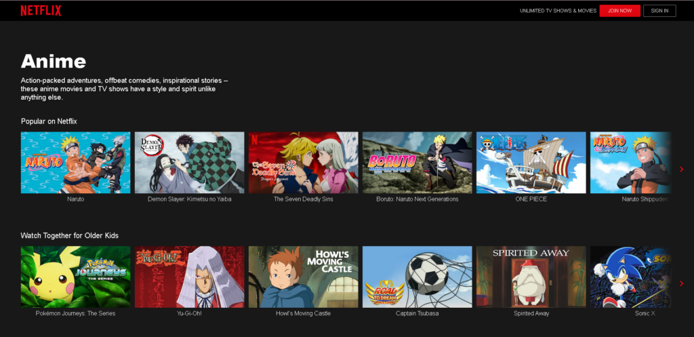Click the Join Now button
694x337 pixels.
(x=619, y=11)
